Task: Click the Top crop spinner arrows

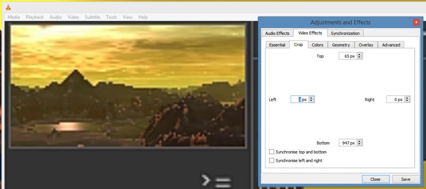Action: [x=359, y=56]
